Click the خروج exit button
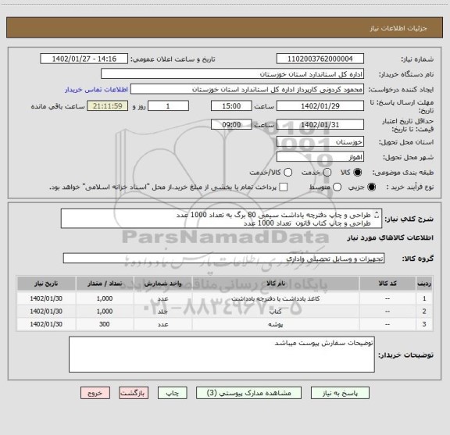The height and width of the screenshot is (435, 450). click(95, 393)
